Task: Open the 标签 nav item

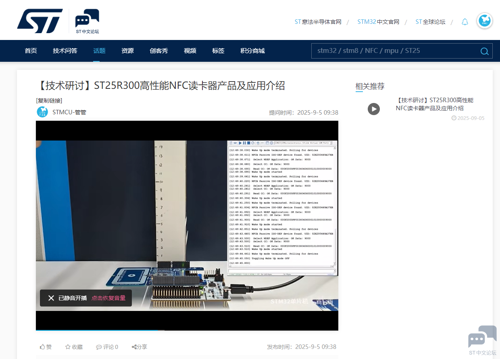Action: coord(218,51)
